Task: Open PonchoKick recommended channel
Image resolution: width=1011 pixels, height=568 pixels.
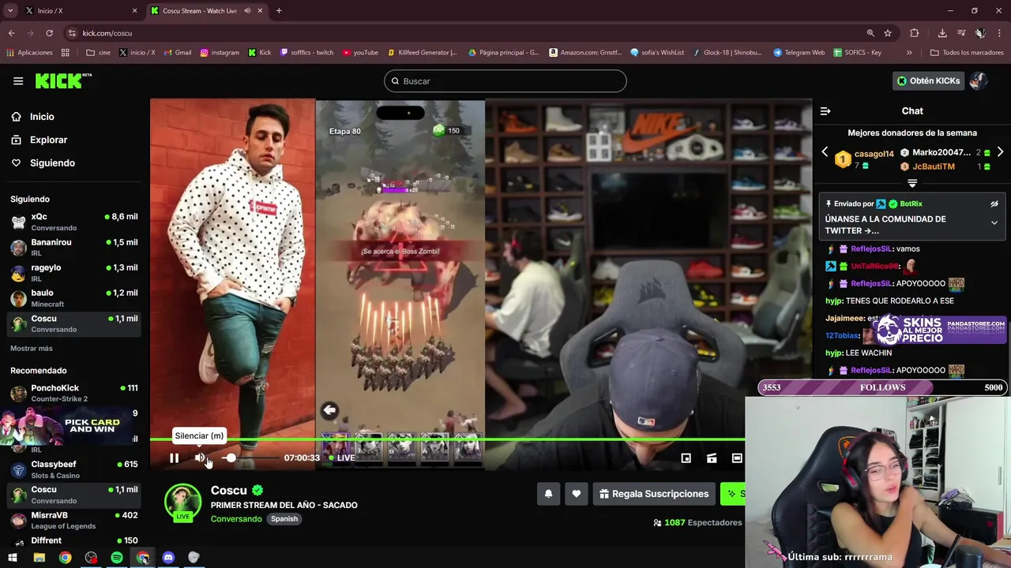Action: click(73, 393)
